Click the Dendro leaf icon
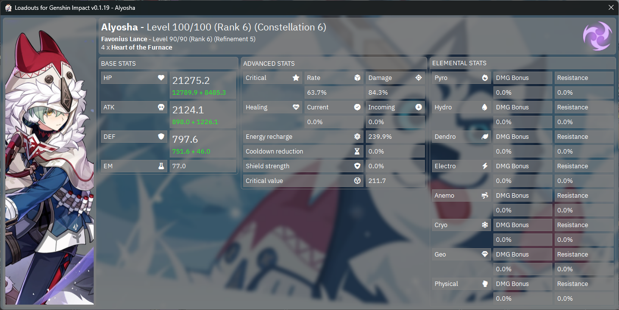This screenshot has height=310, width=619. [x=485, y=137]
